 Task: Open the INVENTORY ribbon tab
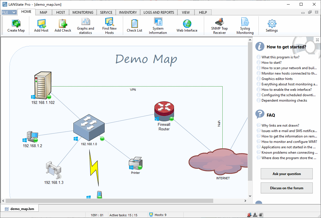128,12
